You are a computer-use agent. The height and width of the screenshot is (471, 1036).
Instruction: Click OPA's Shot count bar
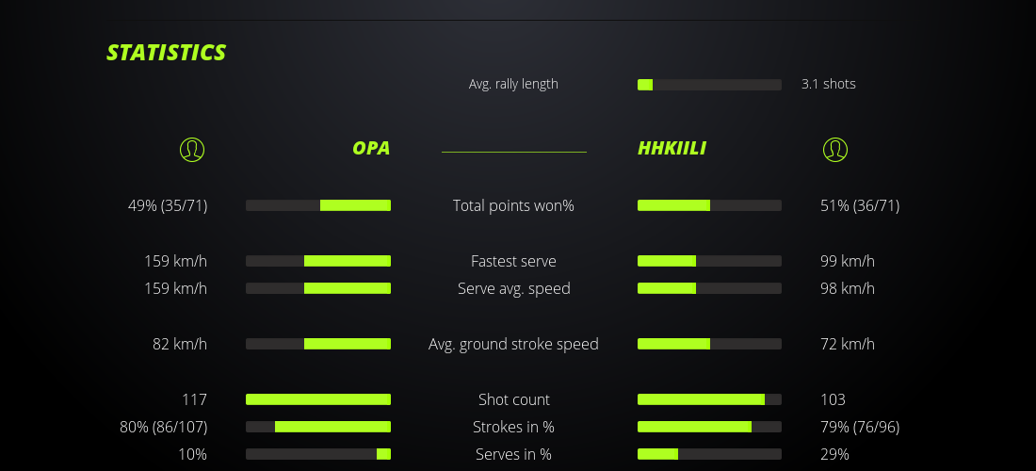pyautogui.click(x=318, y=399)
